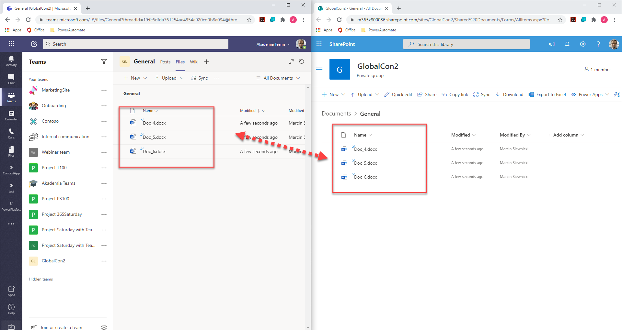This screenshot has width=622, height=330.
Task: Open SharePoint app launcher waffle
Action: point(319,44)
